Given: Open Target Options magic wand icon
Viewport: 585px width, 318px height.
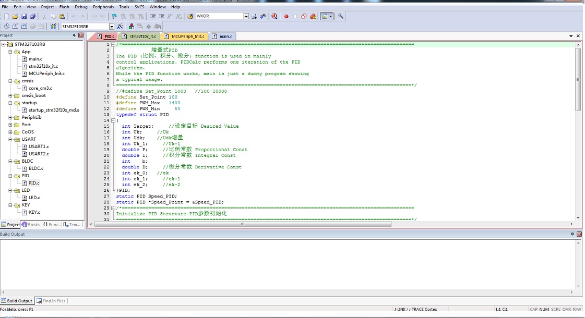Looking at the screenshot, I should pyautogui.click(x=120, y=27).
